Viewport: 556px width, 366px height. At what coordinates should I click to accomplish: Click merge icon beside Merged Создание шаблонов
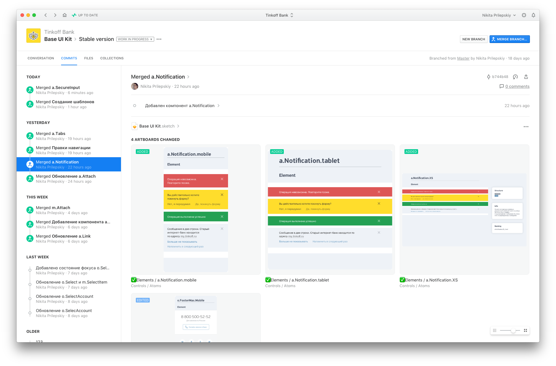(x=30, y=104)
